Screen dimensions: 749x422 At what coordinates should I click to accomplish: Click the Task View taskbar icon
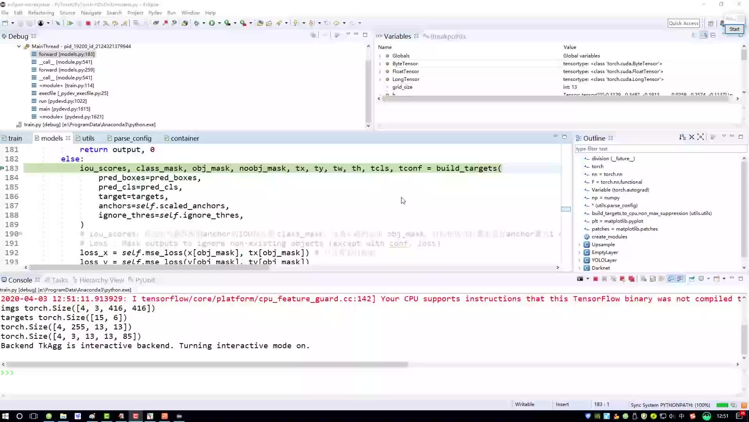(x=34, y=416)
